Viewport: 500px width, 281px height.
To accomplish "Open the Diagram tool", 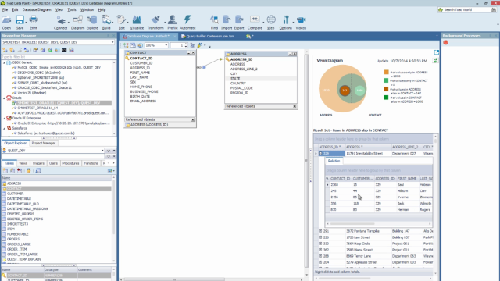I will tap(77, 23).
